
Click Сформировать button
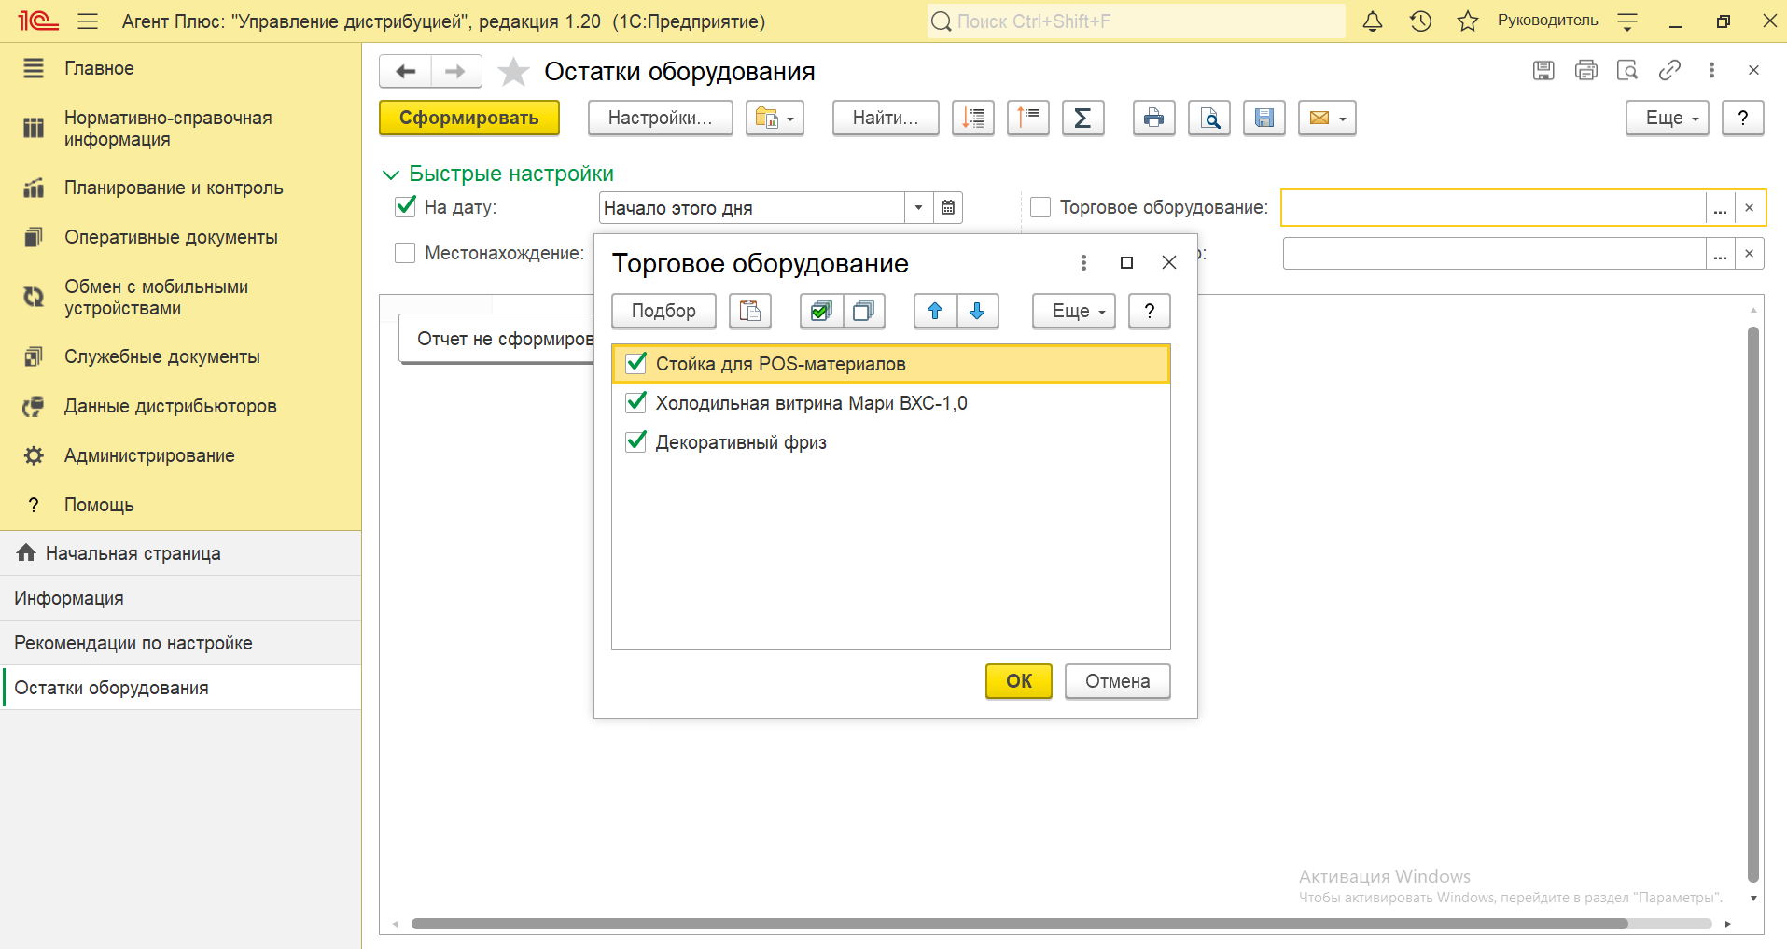(x=469, y=118)
